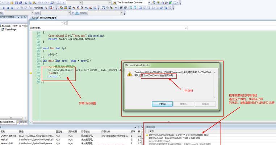Screen dimensions: 276x145
Task: Click the Redo arrow icon
Action: 46,3
